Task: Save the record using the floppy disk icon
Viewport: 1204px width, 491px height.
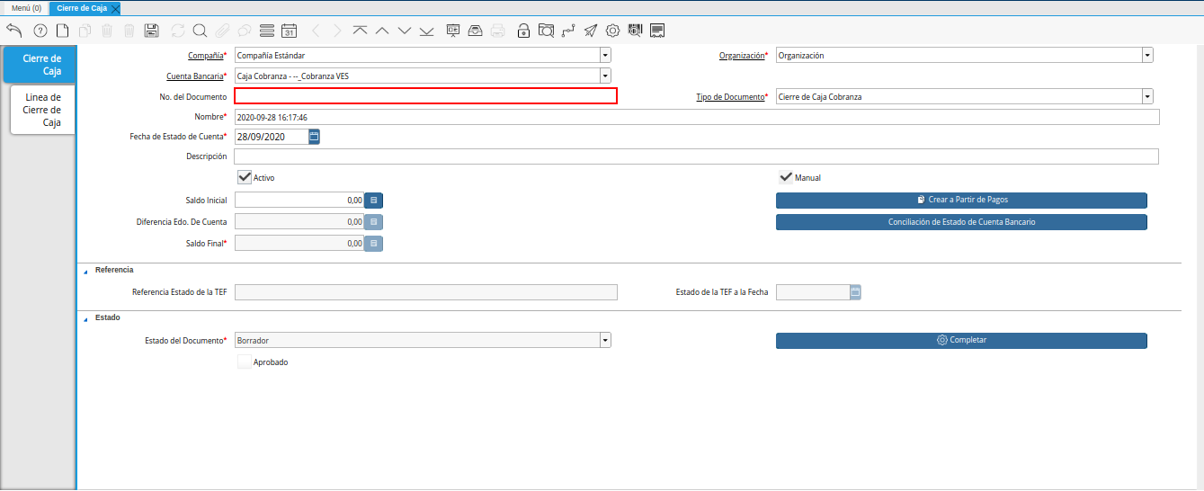Action: [152, 31]
